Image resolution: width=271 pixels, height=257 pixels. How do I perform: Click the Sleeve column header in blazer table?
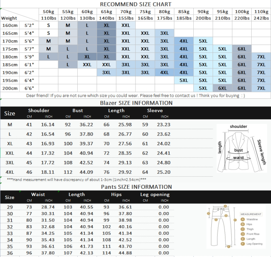click(x=155, y=111)
